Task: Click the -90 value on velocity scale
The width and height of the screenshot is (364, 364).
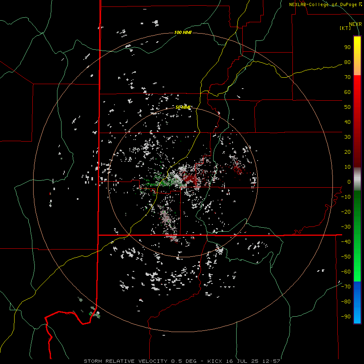Action: [x=346, y=317]
